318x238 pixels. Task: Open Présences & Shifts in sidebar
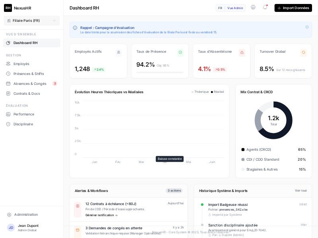tap(29, 74)
